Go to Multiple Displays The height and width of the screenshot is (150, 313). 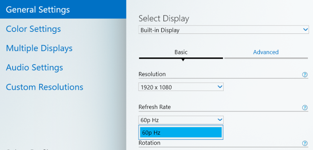pos(39,48)
